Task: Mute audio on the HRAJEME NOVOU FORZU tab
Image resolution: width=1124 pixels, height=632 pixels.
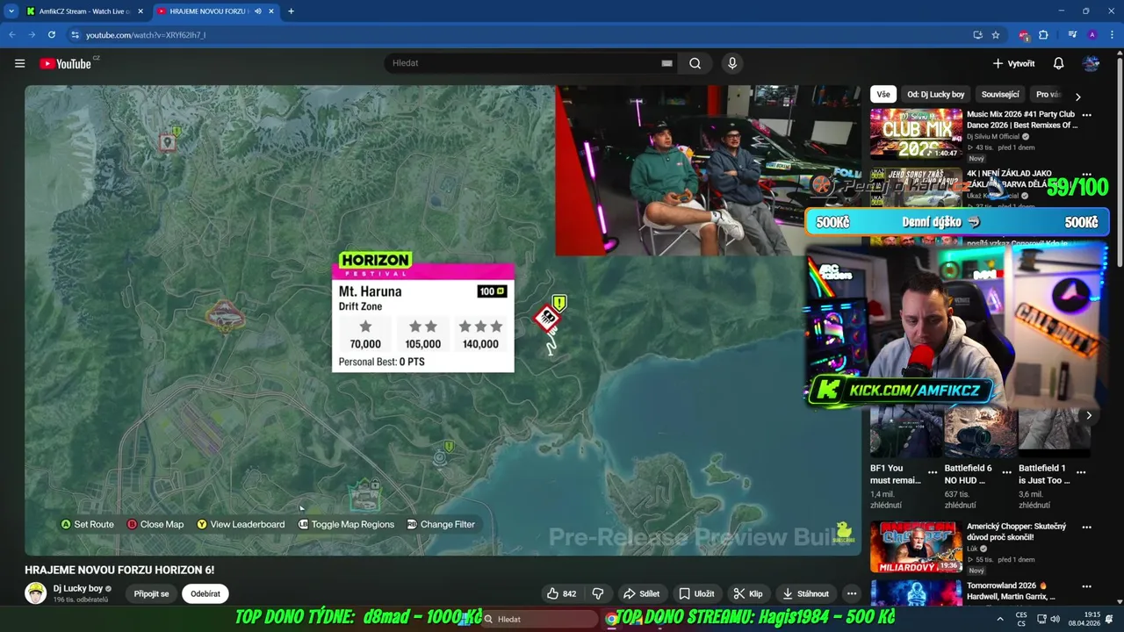Action: point(258,11)
